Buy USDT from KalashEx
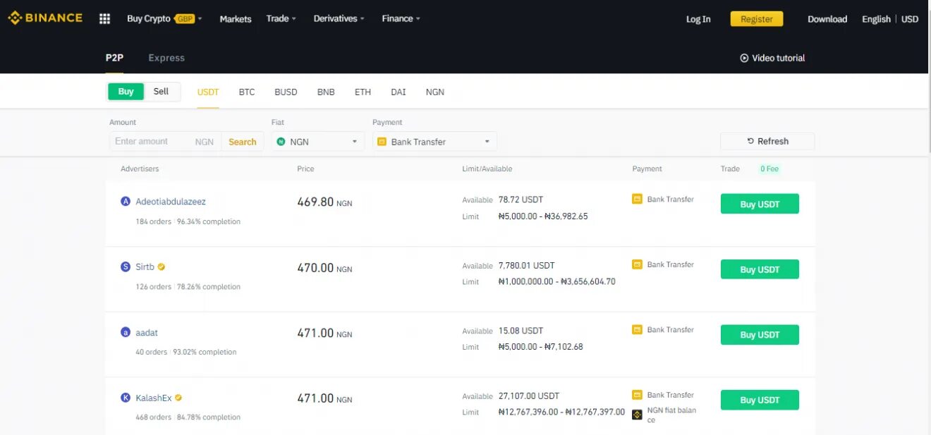This screenshot has height=435, width=931. tap(760, 400)
